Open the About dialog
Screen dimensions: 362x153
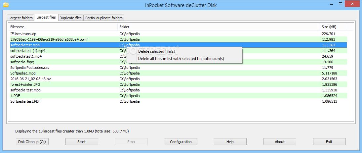coord(280,142)
